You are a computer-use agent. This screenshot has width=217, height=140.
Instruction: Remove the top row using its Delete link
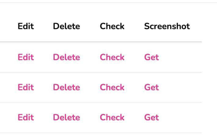(x=66, y=57)
